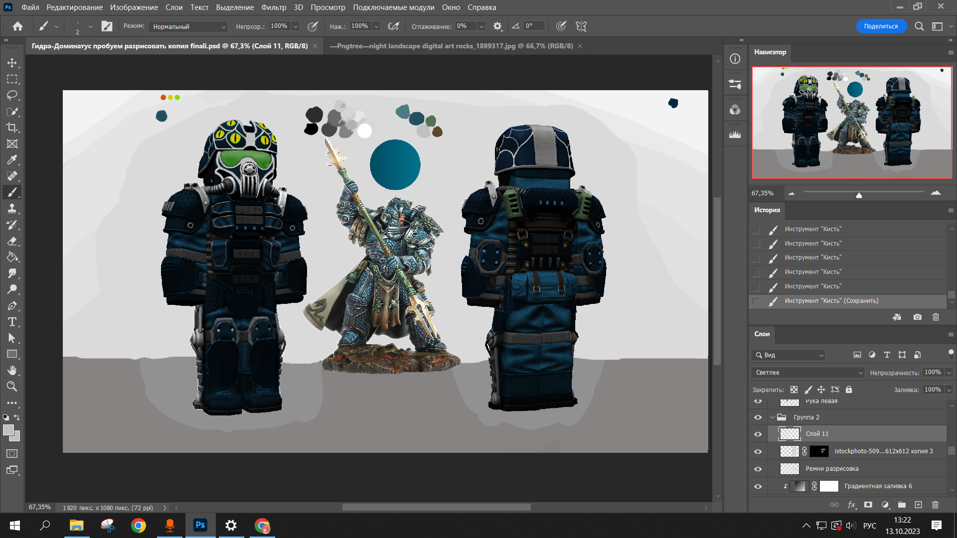The width and height of the screenshot is (957, 538).
Task: Open layer Непрозрачность dropdown arrow
Action: pyautogui.click(x=949, y=373)
